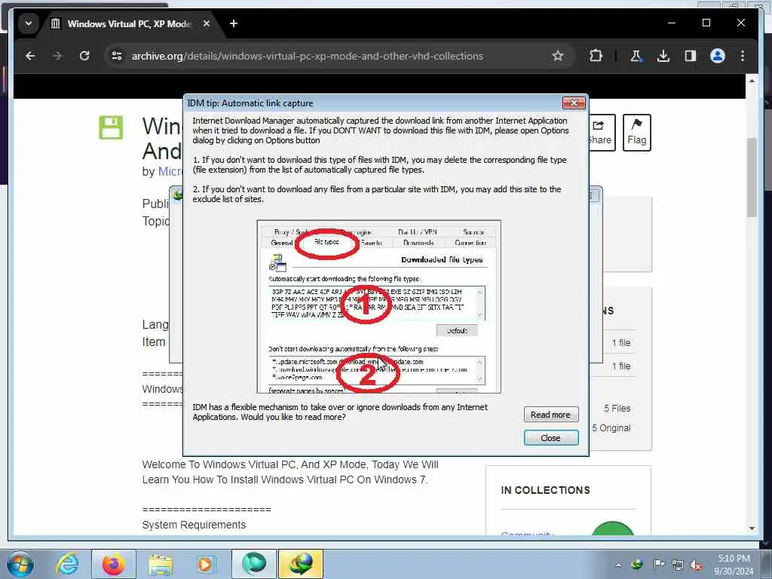This screenshot has height=579, width=772.
Task: Reload the archive.org page
Action: tap(84, 56)
